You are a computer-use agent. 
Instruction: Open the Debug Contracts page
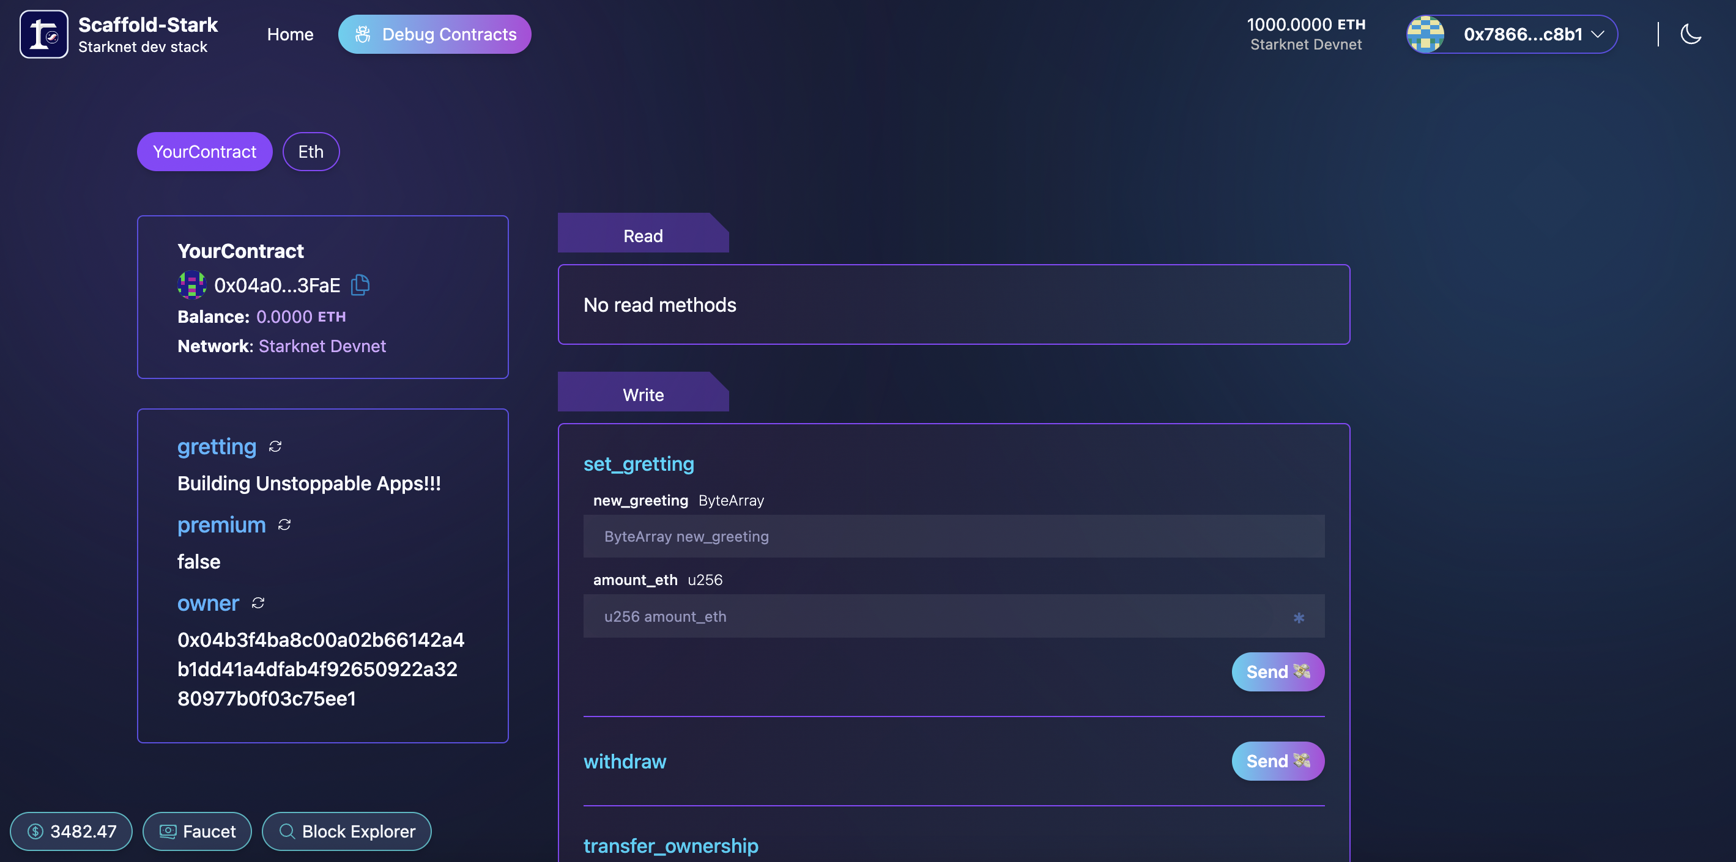click(x=435, y=34)
